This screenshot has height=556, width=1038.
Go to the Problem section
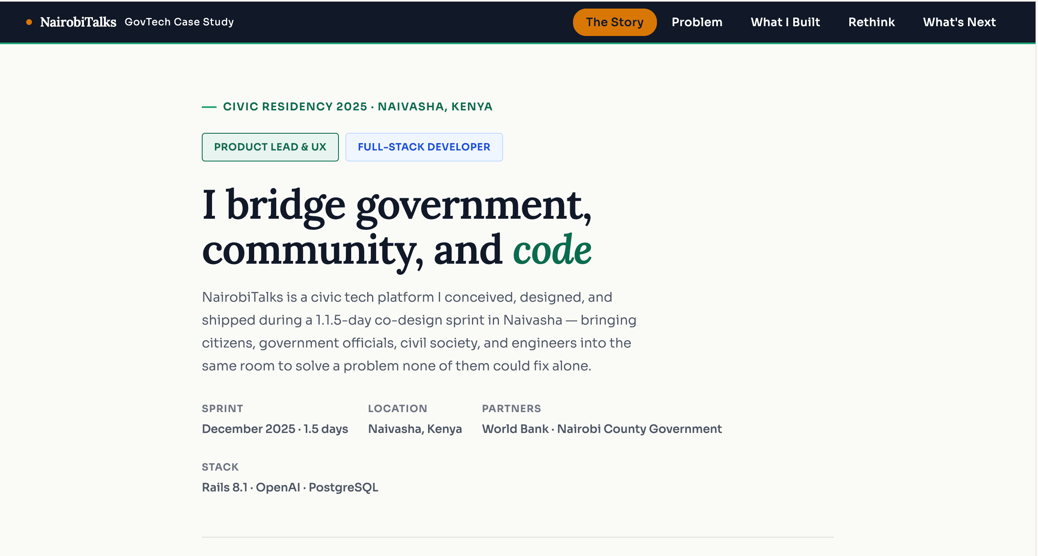point(697,22)
